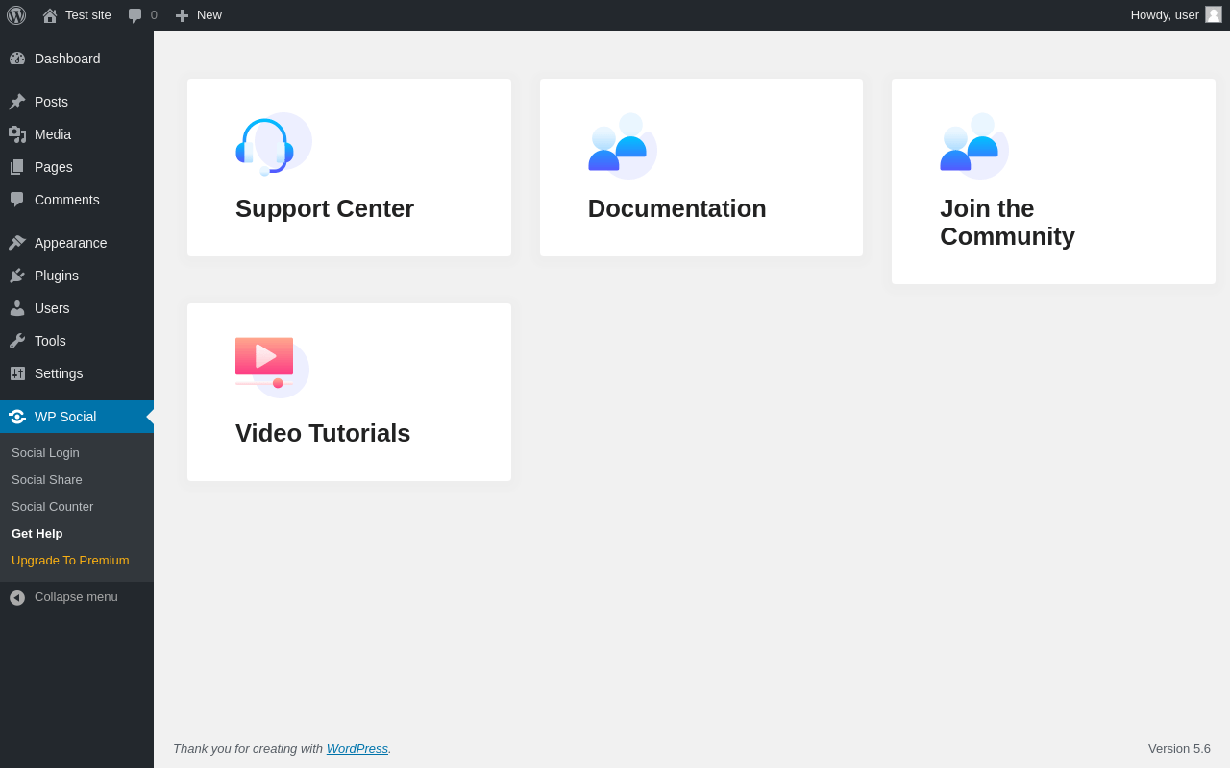
Task: Click the Version 5.6 footer text
Action: tap(1179, 748)
